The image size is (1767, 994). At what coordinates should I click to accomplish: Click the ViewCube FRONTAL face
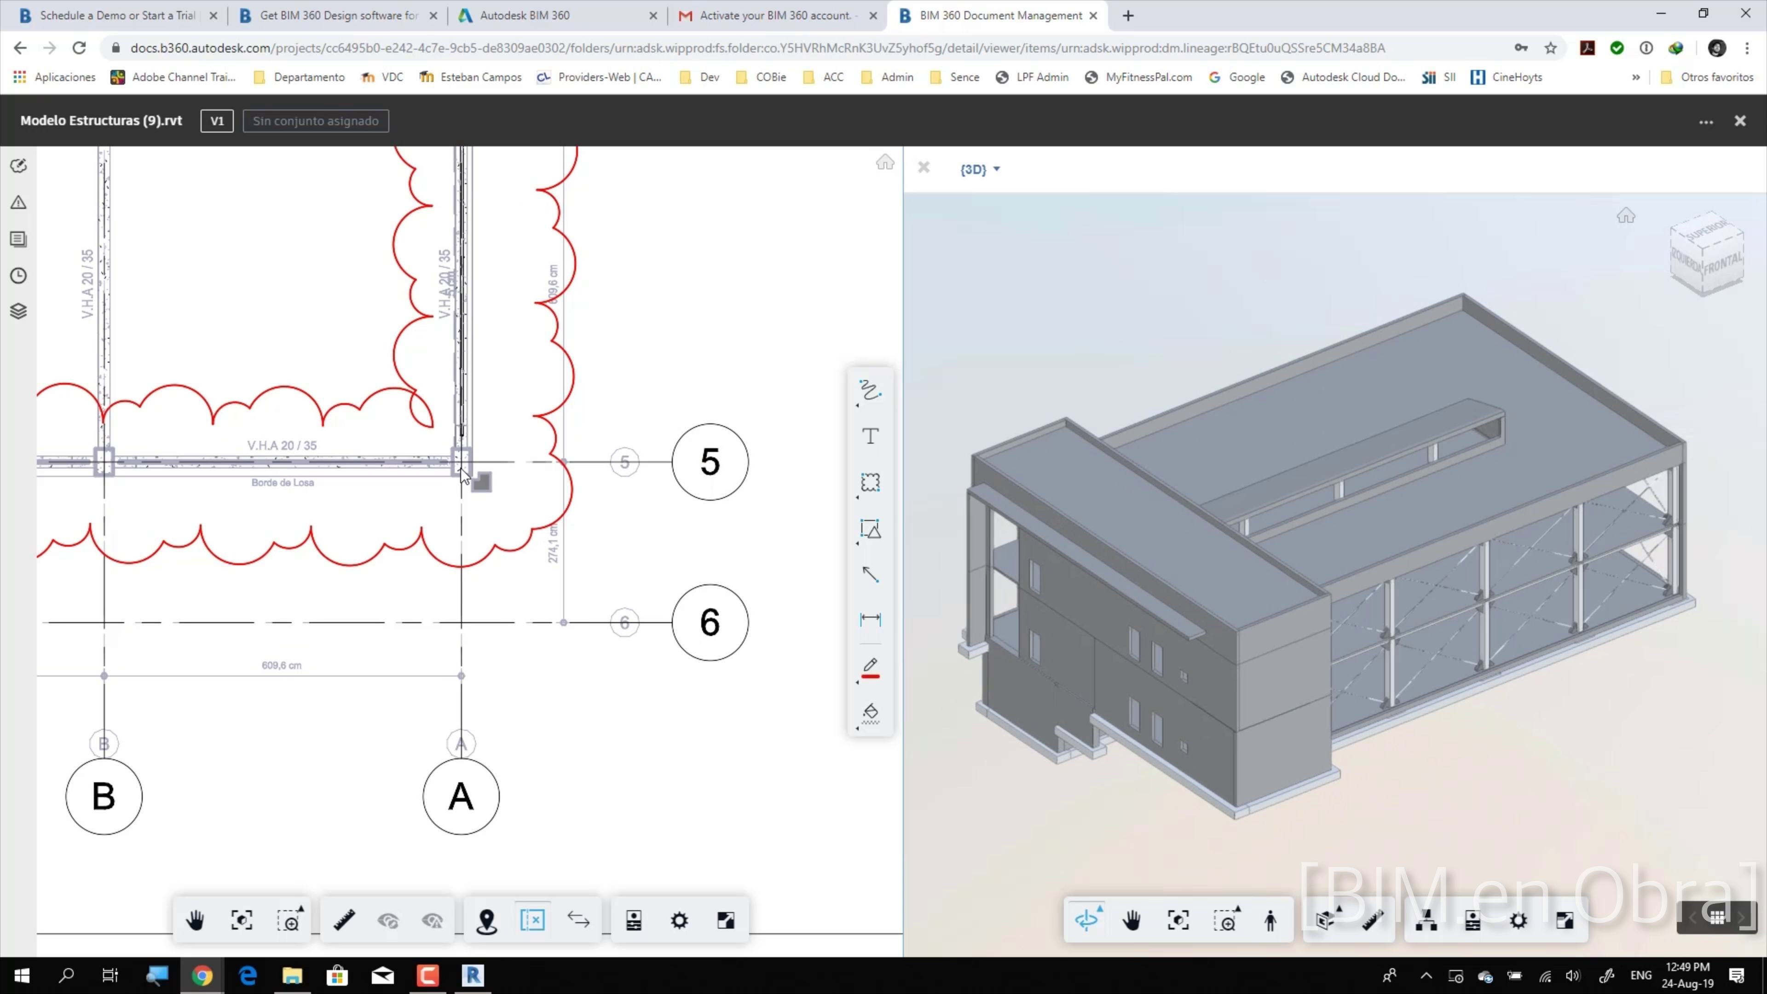point(1723,264)
